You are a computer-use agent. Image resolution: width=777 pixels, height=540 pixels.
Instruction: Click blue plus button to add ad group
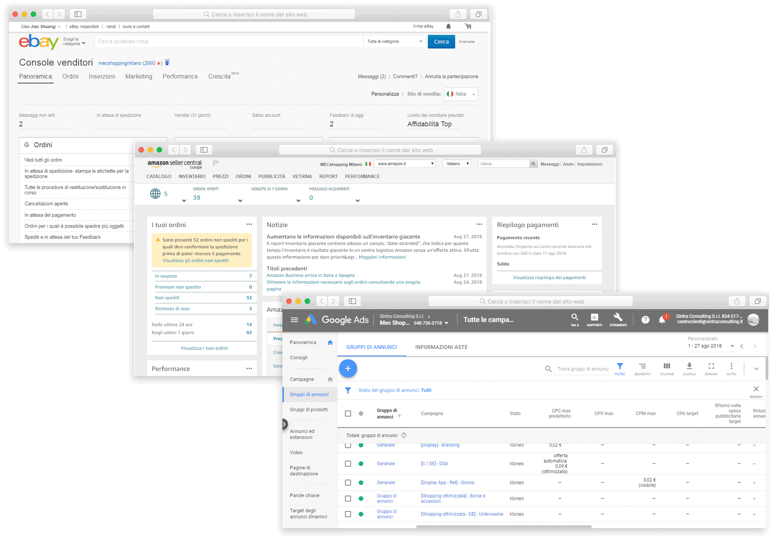[x=348, y=368]
